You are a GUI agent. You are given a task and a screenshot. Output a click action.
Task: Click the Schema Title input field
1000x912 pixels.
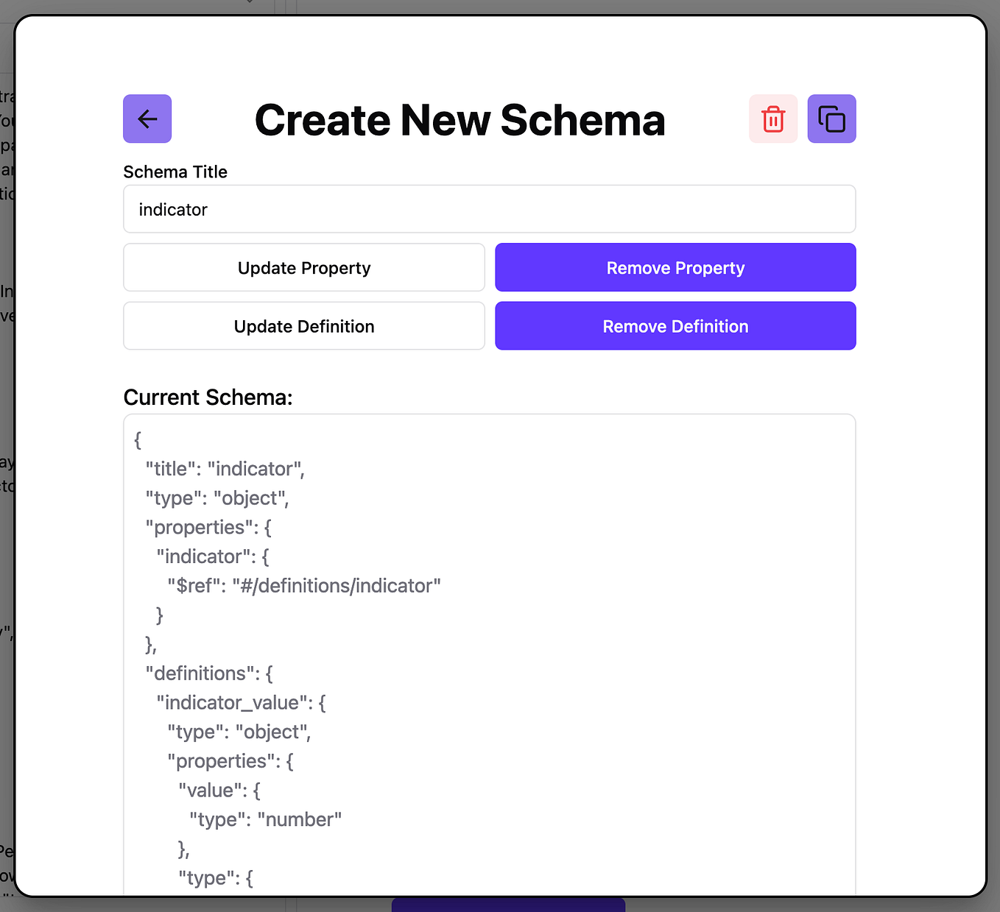coord(489,209)
